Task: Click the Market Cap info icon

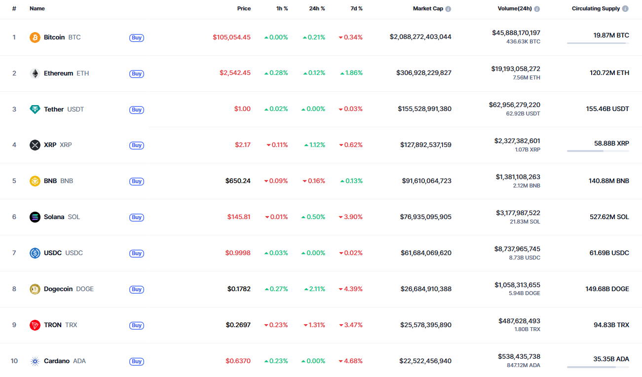Action: (x=448, y=9)
